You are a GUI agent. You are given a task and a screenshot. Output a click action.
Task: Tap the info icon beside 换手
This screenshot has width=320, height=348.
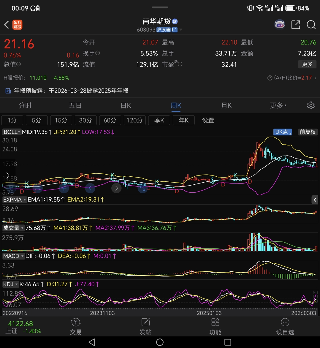pos(98,53)
